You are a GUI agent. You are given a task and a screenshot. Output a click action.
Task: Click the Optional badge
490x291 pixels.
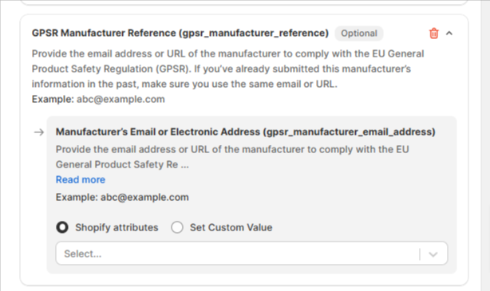click(x=359, y=33)
